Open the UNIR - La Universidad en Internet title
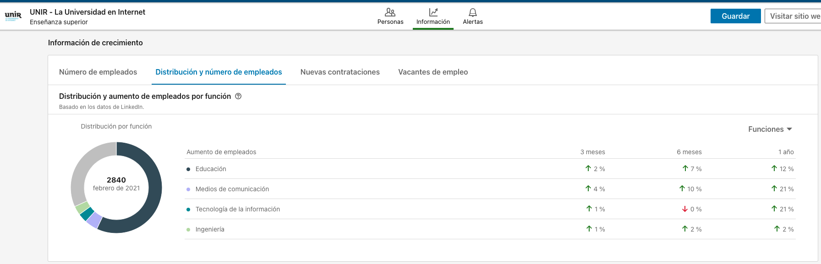Viewport: 821px width, 264px height. (88, 12)
